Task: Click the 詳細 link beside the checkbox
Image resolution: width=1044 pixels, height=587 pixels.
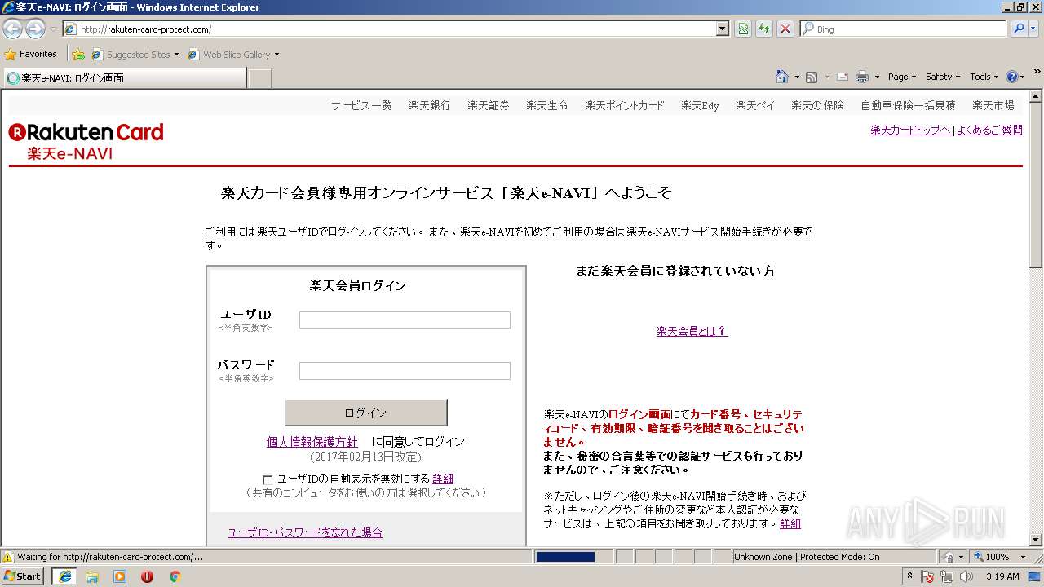Action: 443,479
